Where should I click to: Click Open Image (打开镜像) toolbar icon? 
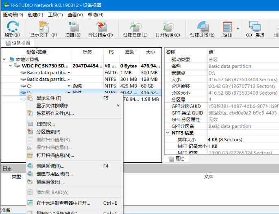tap(168, 29)
